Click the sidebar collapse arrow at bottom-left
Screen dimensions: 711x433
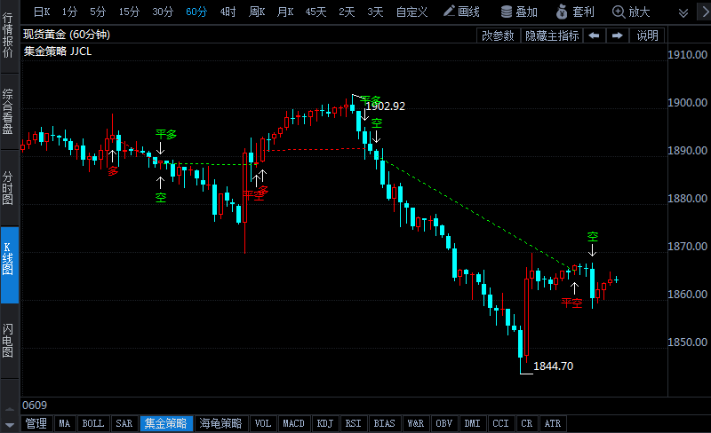[x=9, y=425]
